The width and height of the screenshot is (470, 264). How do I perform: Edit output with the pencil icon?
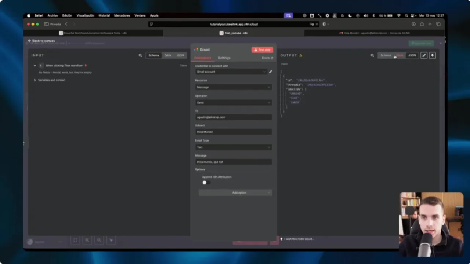click(424, 55)
